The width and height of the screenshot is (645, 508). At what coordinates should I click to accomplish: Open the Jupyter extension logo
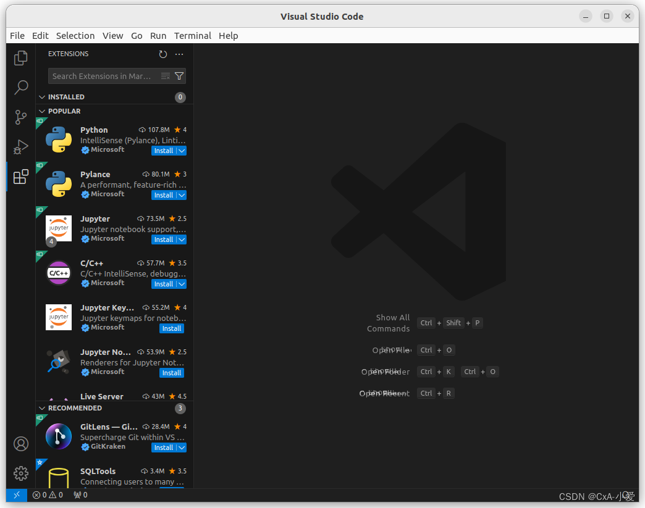pyautogui.click(x=59, y=228)
